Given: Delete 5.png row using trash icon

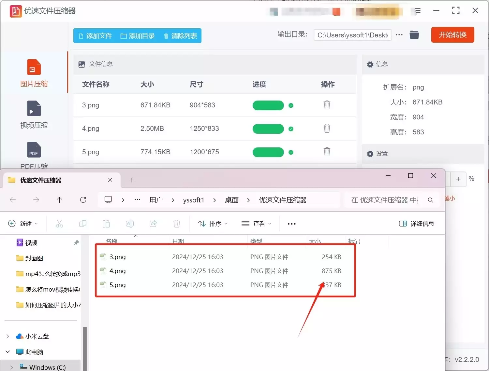Looking at the screenshot, I should (327, 152).
